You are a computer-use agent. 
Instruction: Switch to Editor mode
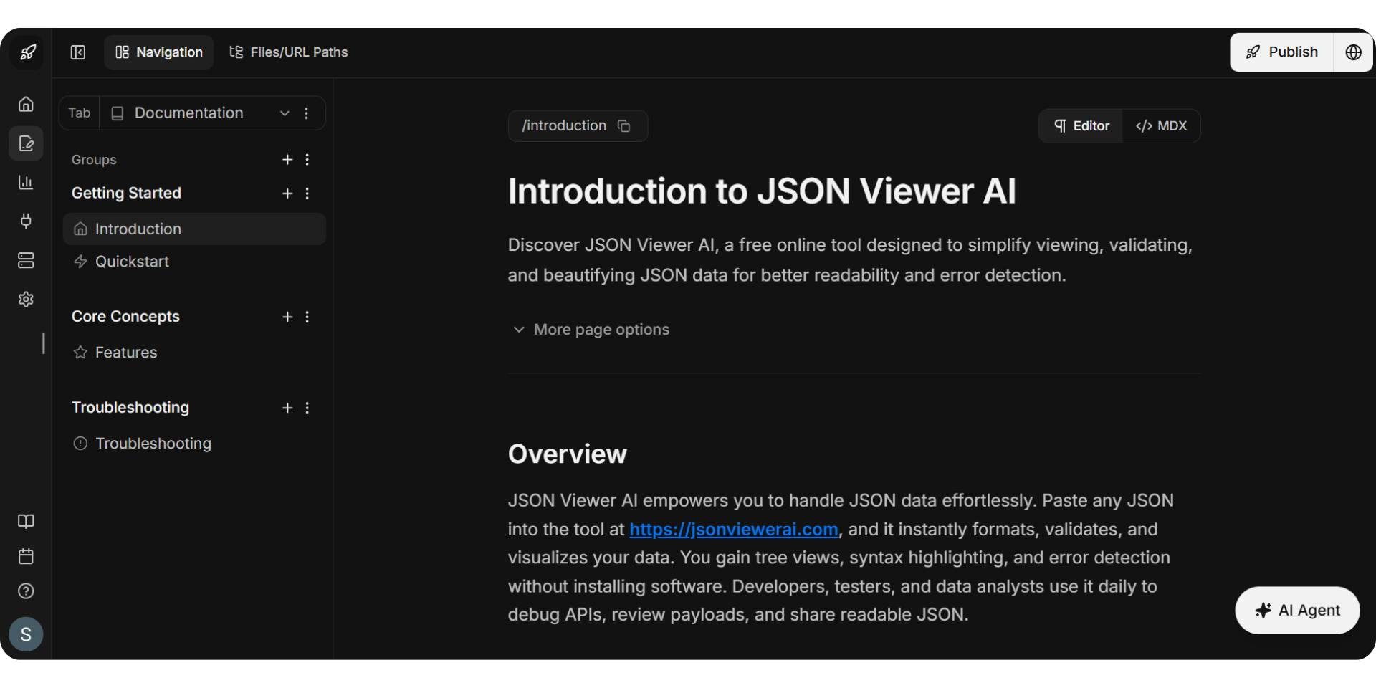tap(1082, 125)
